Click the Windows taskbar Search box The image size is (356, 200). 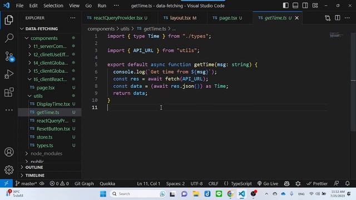tap(138, 194)
